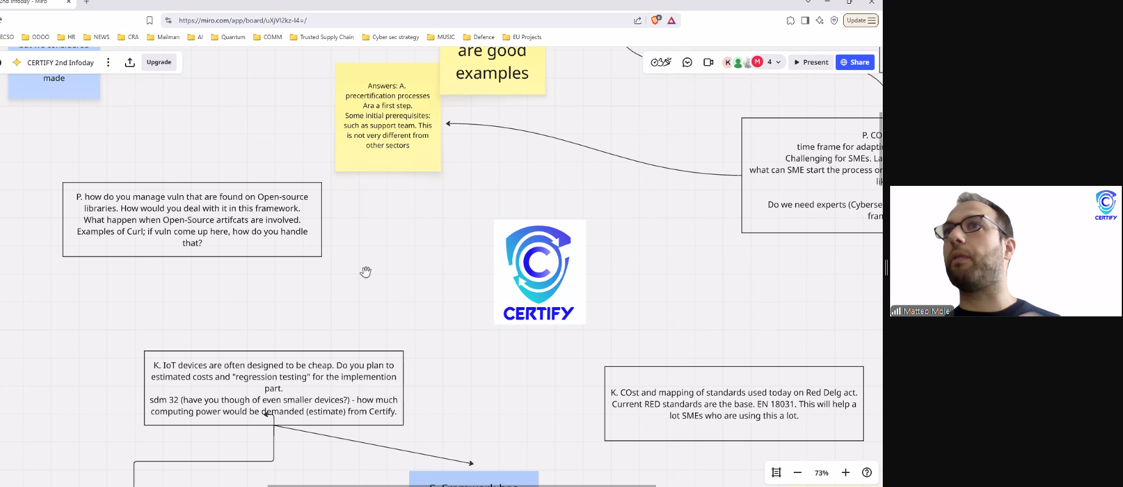The image size is (1123, 487).
Task: Open the Quantum bookmarks folder
Action: [x=228, y=37]
